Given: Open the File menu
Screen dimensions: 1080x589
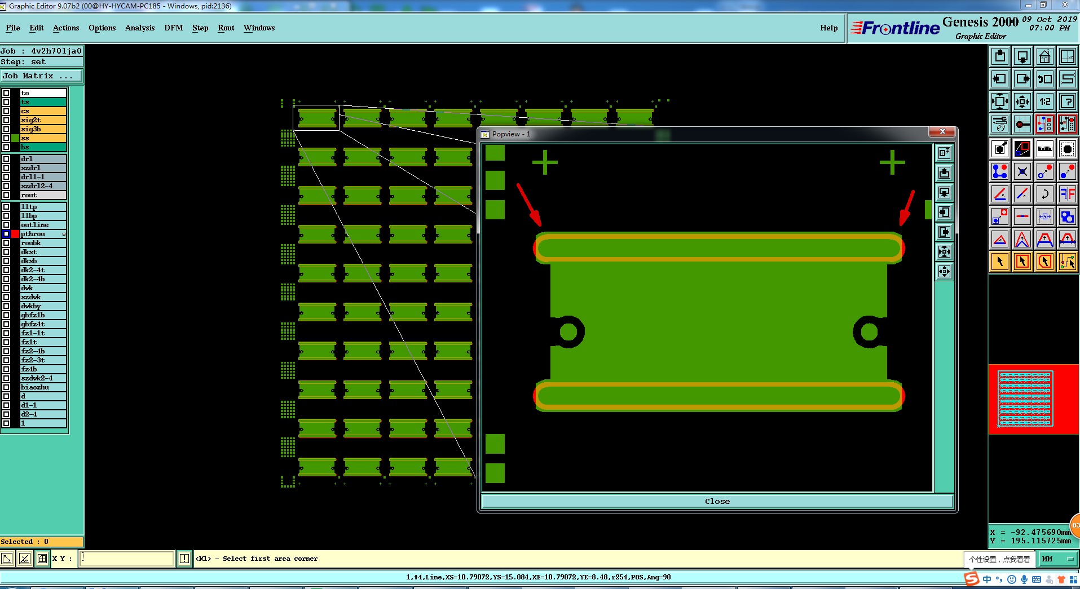Looking at the screenshot, I should click(x=12, y=28).
